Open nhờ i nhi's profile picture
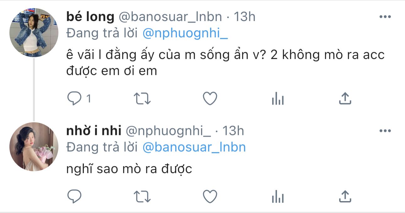405x213 pixels. click(x=34, y=146)
